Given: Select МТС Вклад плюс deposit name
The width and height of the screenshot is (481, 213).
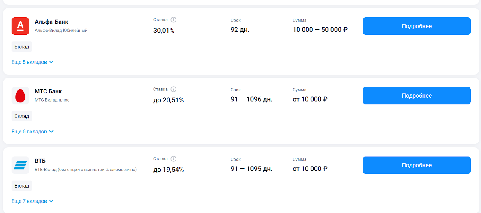Looking at the screenshot, I should (x=52, y=100).
